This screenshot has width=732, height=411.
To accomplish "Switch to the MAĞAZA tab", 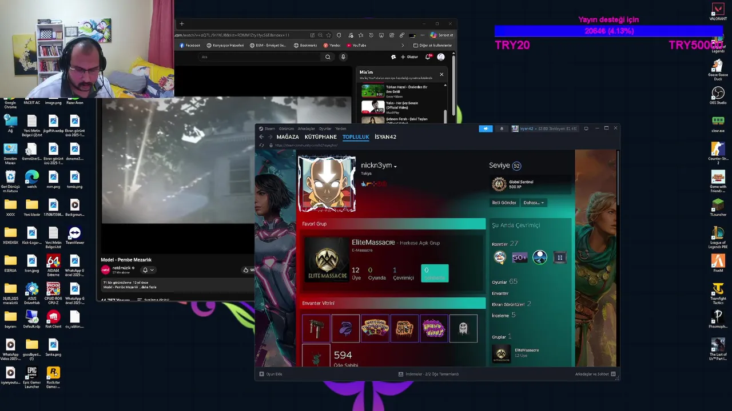I will pos(288,137).
